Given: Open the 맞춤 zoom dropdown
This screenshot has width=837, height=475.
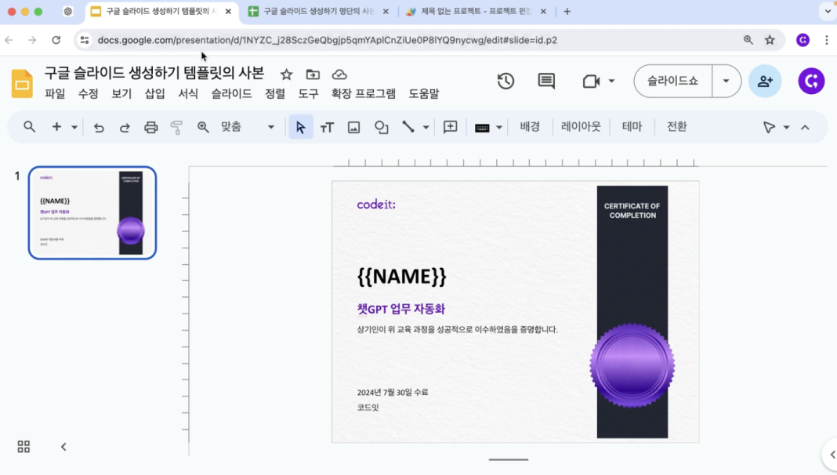Looking at the screenshot, I should [270, 126].
